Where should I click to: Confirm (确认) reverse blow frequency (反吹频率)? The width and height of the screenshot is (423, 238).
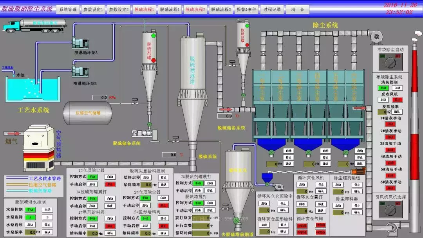click(397, 112)
